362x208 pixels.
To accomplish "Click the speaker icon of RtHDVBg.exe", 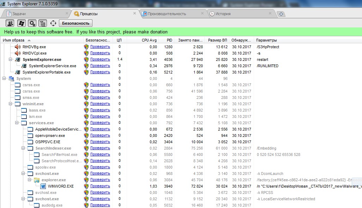I will (18, 47).
